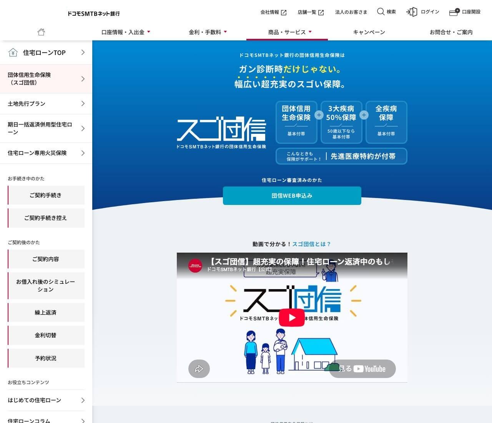The width and height of the screenshot is (492, 423).
Task: Click お借入れ後のシミュレーション button
Action: 46,286
